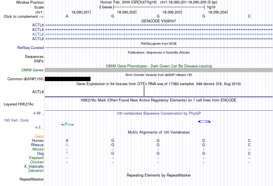Image resolution: width=273 pixels, height=186 pixels.
Task: Click the A base in the Human row
Action: 67,140
